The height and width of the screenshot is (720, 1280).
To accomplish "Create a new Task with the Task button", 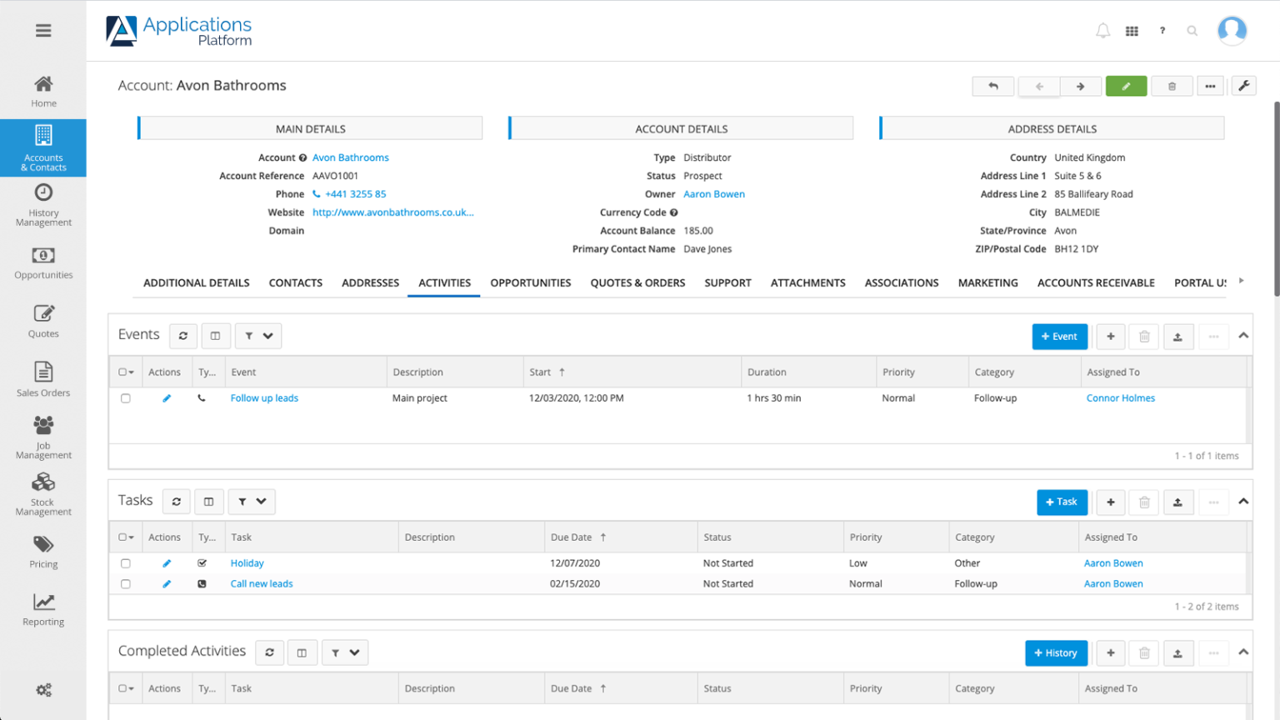I will pyautogui.click(x=1062, y=502).
